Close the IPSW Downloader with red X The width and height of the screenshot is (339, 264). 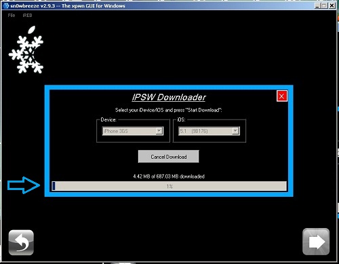(282, 96)
